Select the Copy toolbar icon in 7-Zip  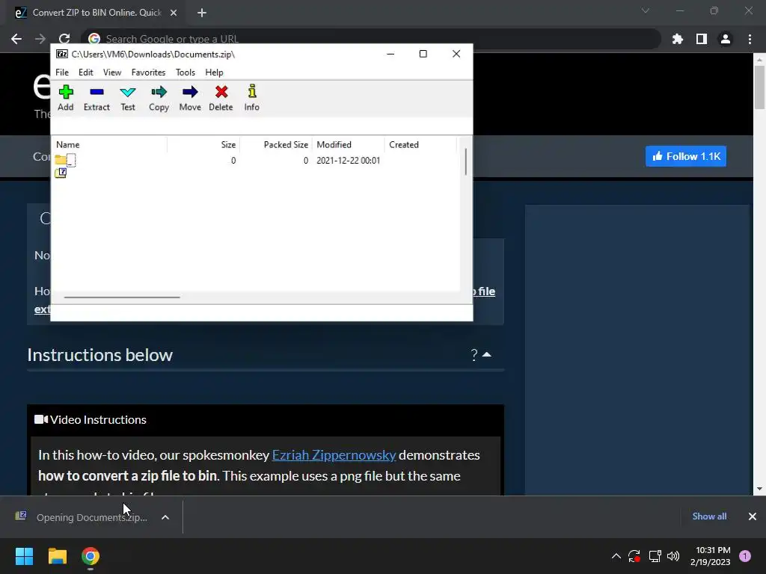tap(159, 98)
